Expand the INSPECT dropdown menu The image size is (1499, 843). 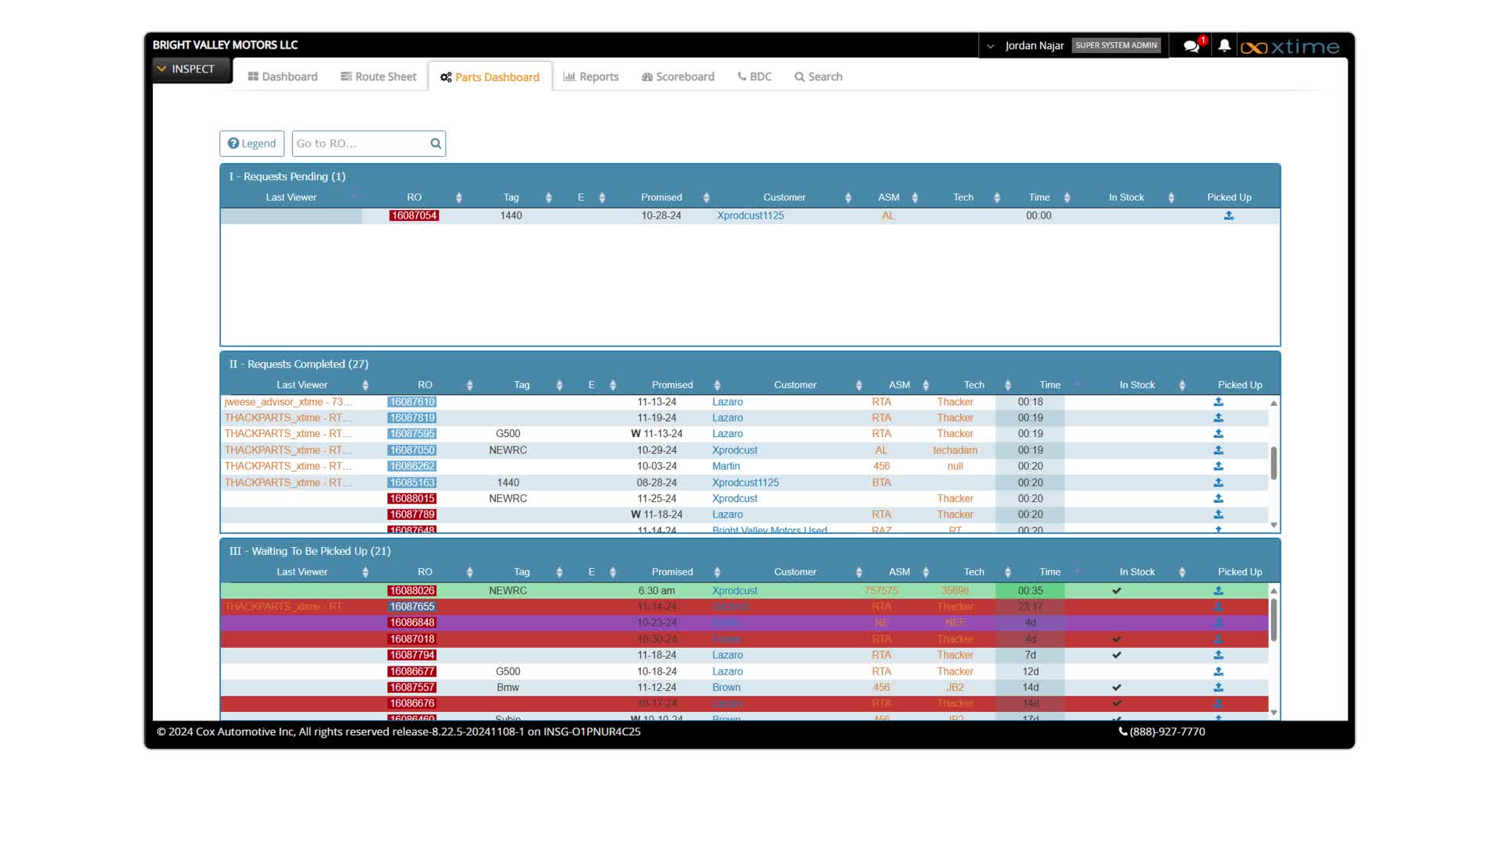186,69
